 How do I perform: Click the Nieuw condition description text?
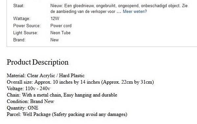119,9
